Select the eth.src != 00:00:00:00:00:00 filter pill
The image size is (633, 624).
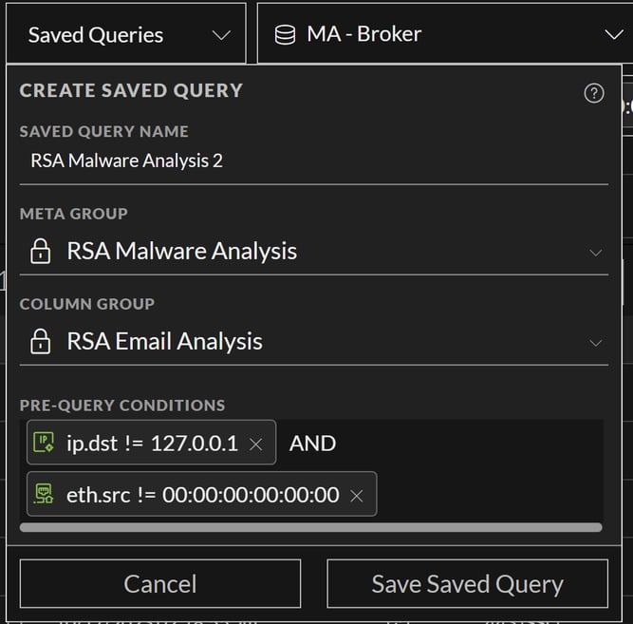(202, 494)
